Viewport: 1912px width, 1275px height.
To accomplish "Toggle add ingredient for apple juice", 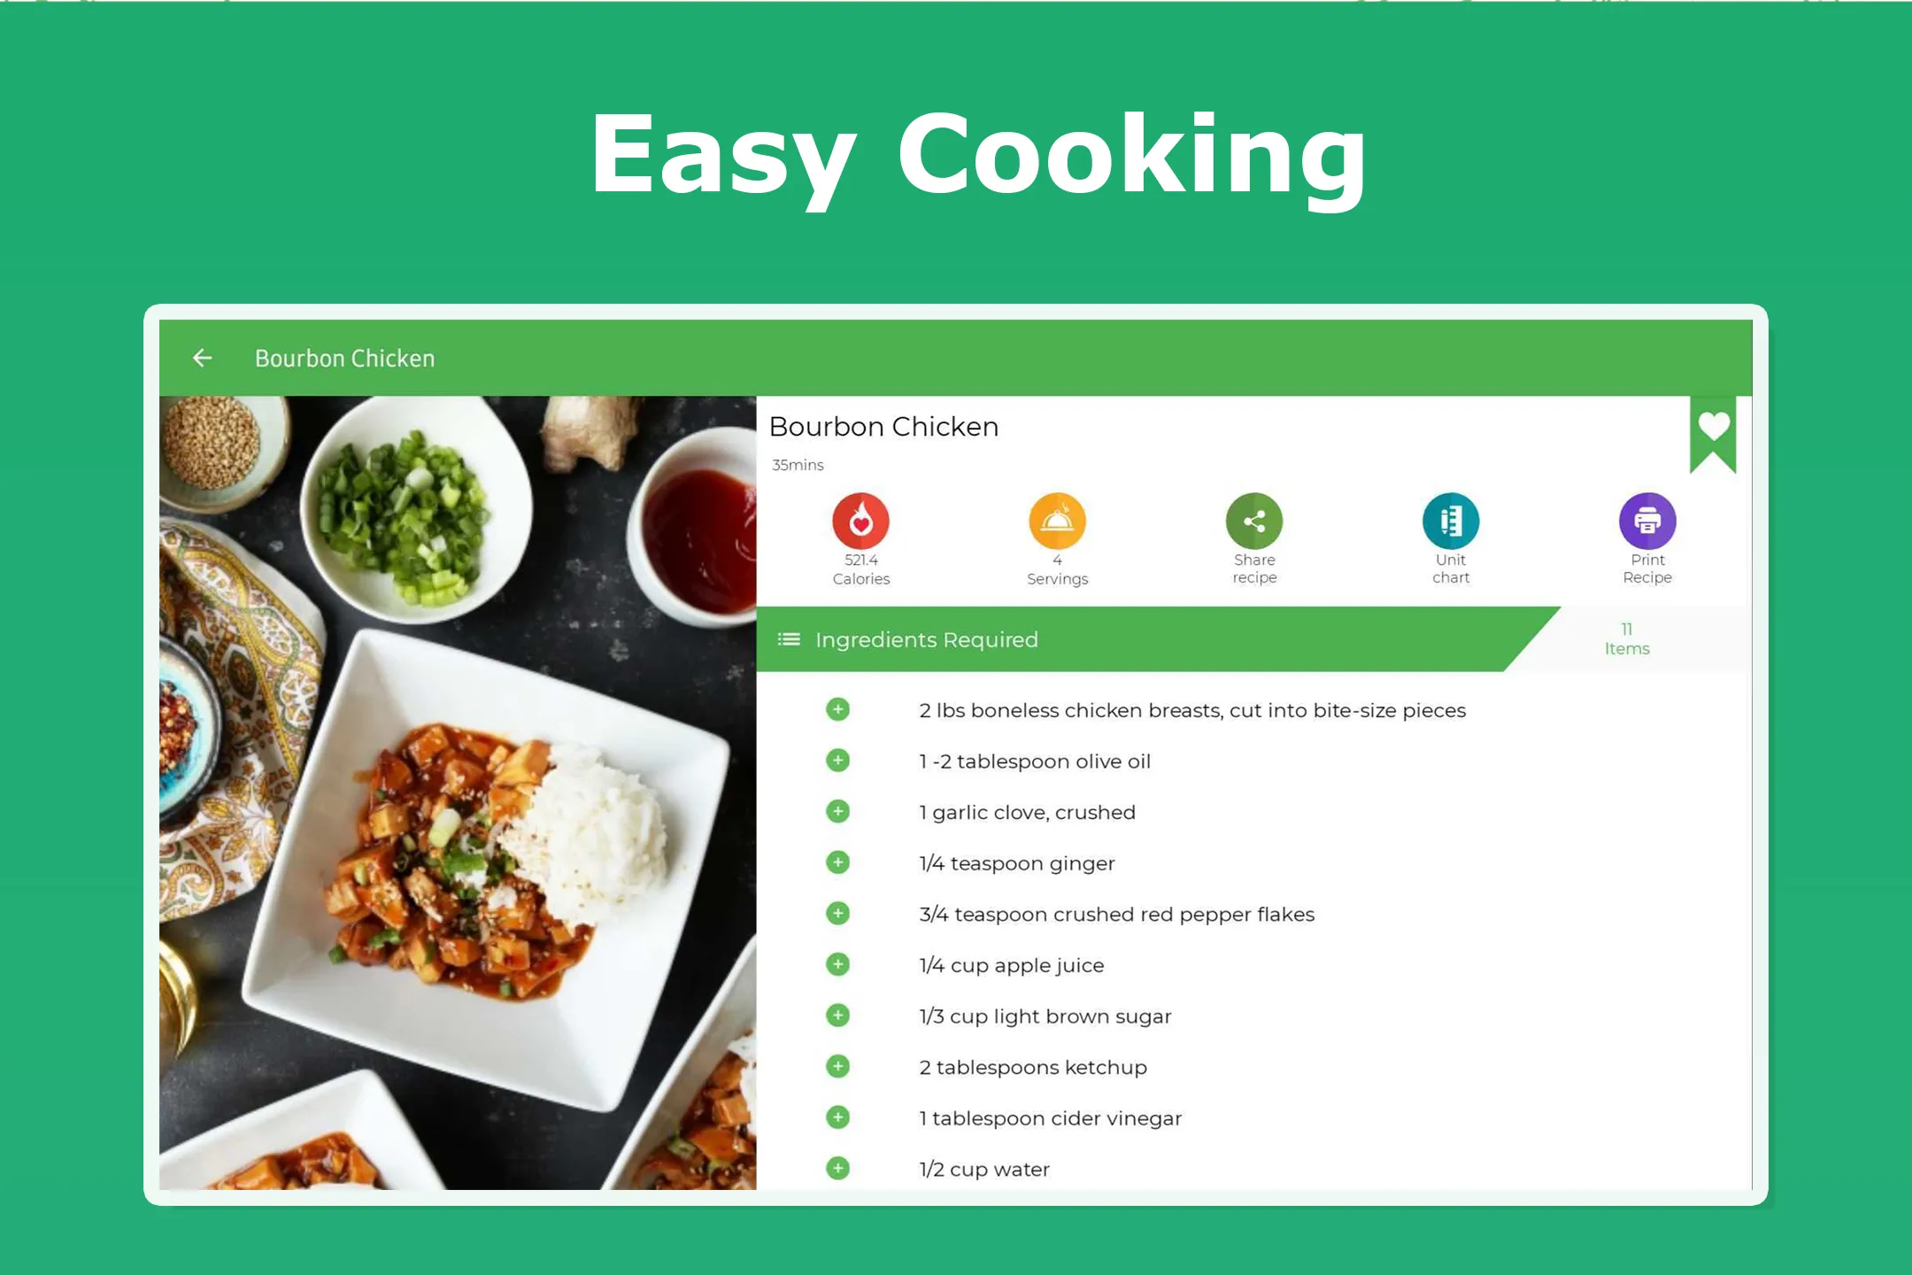I will point(838,965).
